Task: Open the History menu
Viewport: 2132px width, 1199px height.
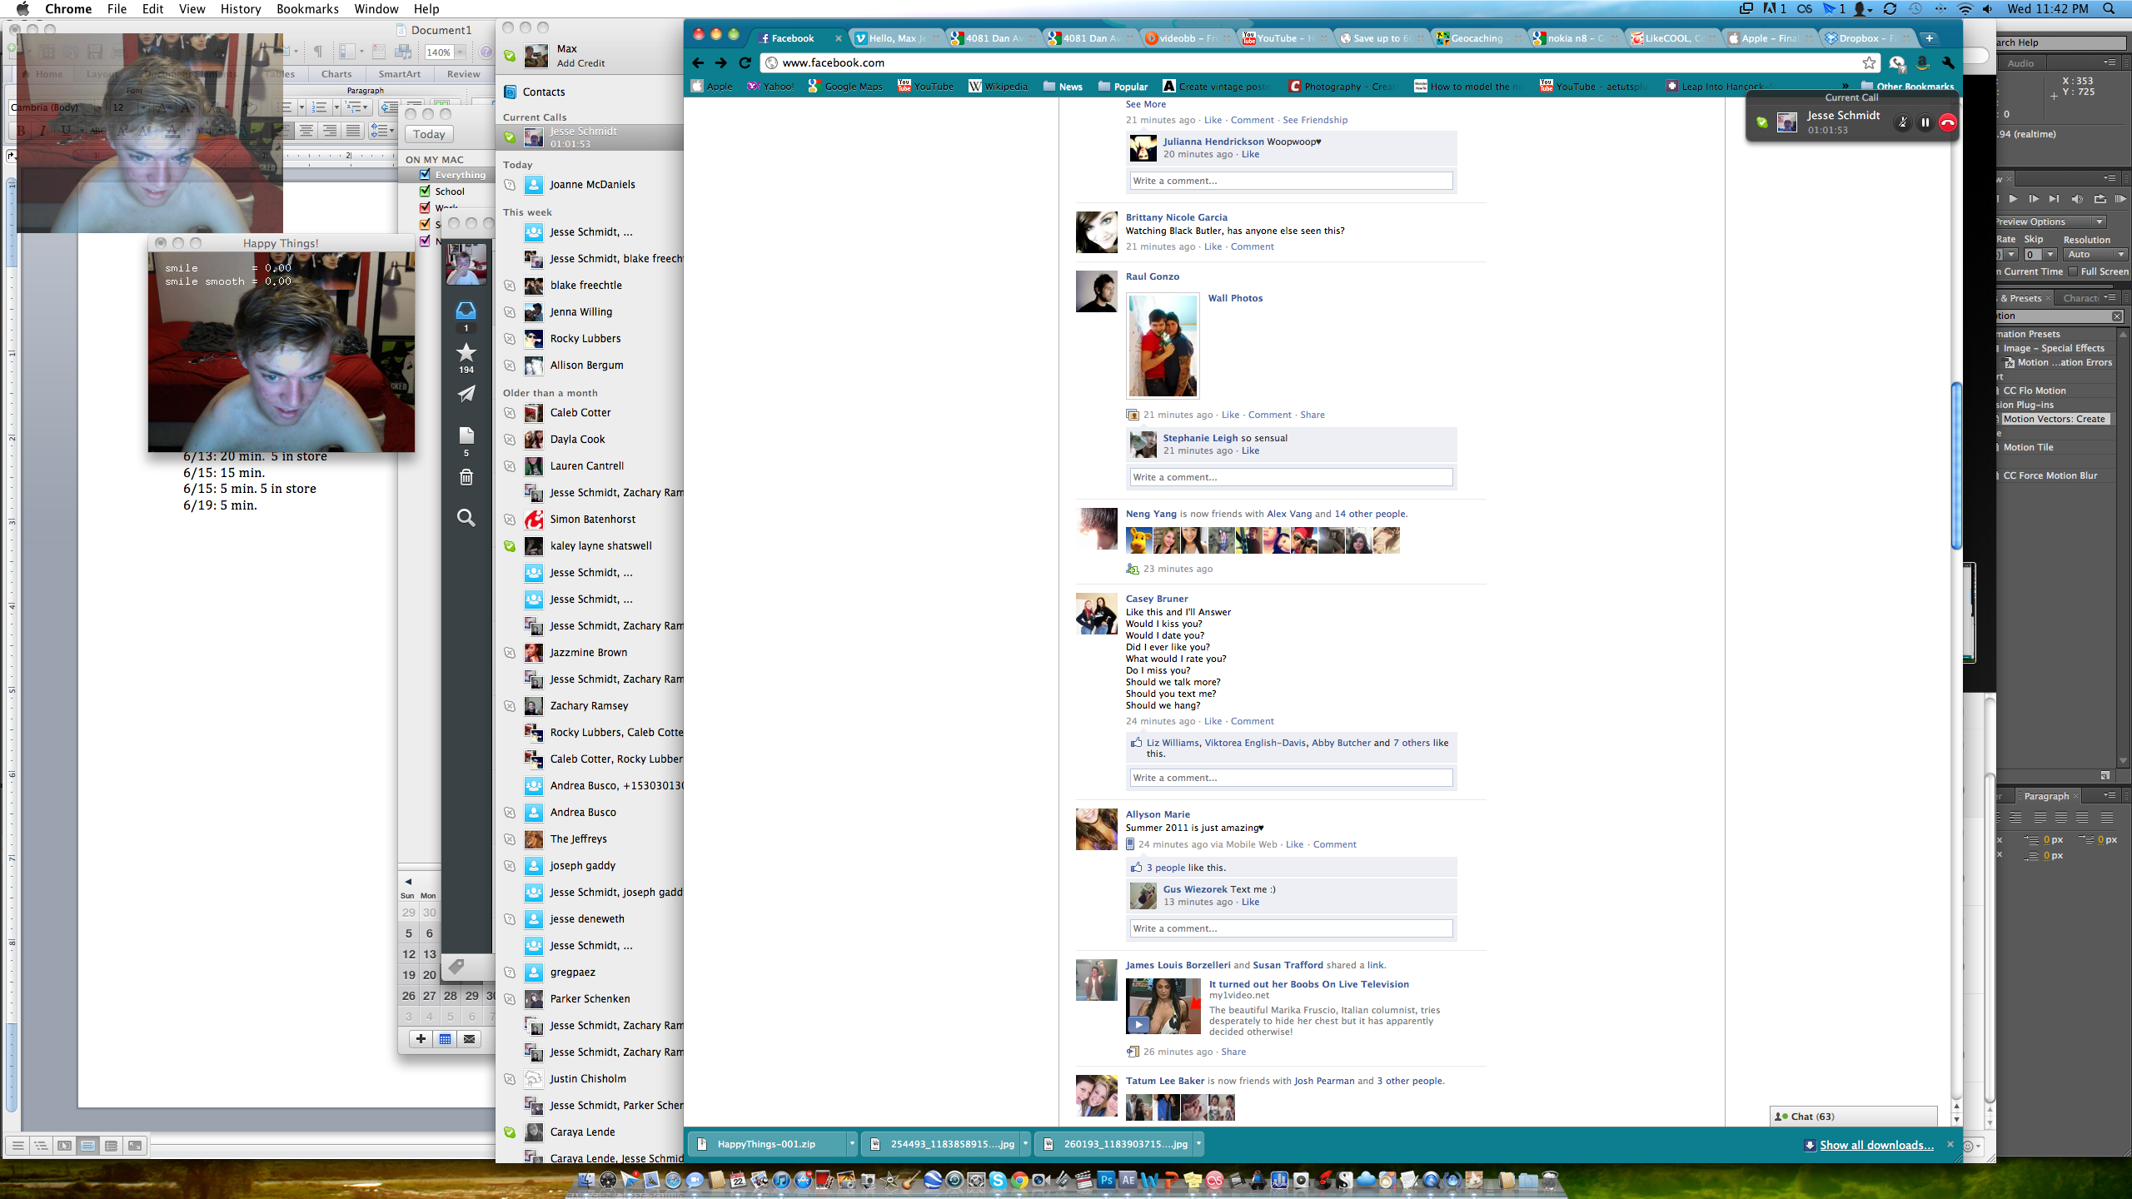Action: (241, 8)
